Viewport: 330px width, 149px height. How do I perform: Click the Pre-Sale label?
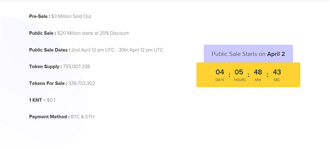pyautogui.click(x=40, y=16)
